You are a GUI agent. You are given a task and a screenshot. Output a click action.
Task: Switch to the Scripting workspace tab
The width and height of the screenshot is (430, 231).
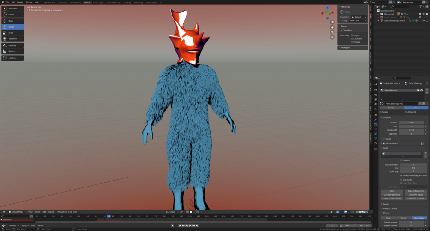(x=127, y=3)
